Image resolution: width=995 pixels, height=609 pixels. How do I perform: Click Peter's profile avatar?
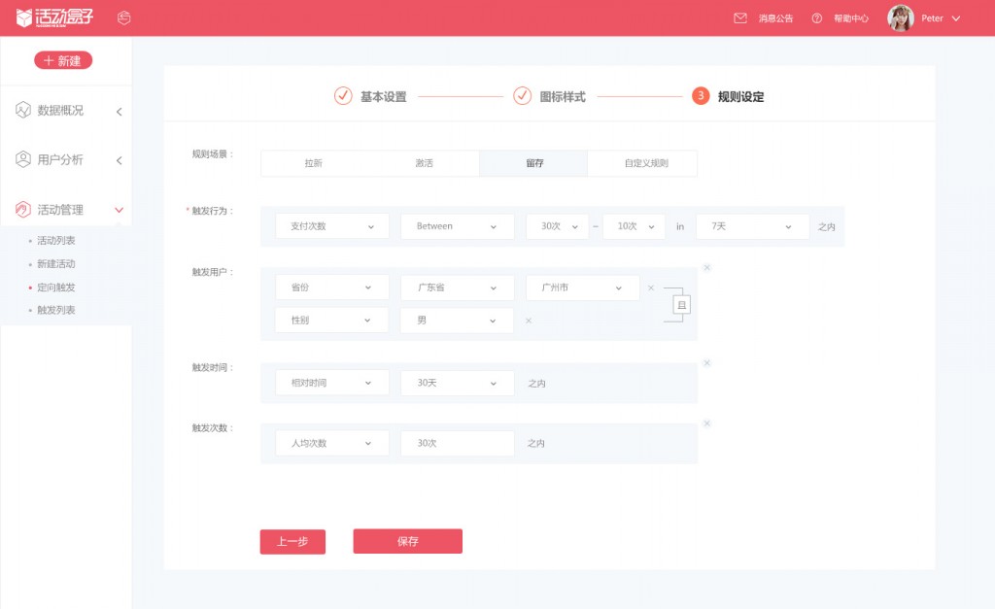pos(901,18)
